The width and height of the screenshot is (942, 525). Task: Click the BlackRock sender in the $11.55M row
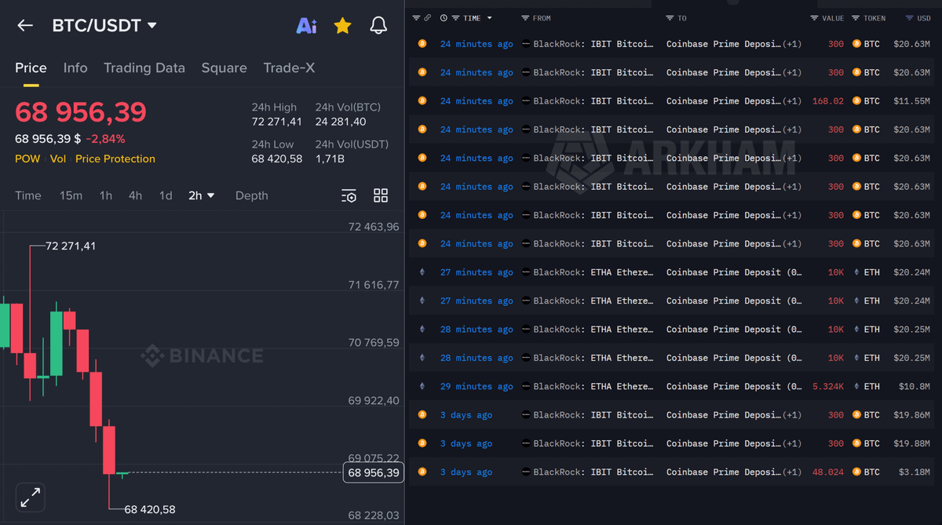point(593,101)
